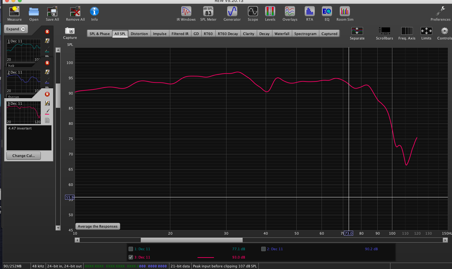
Task: Click the Measure icon in toolbar
Action: (14, 12)
